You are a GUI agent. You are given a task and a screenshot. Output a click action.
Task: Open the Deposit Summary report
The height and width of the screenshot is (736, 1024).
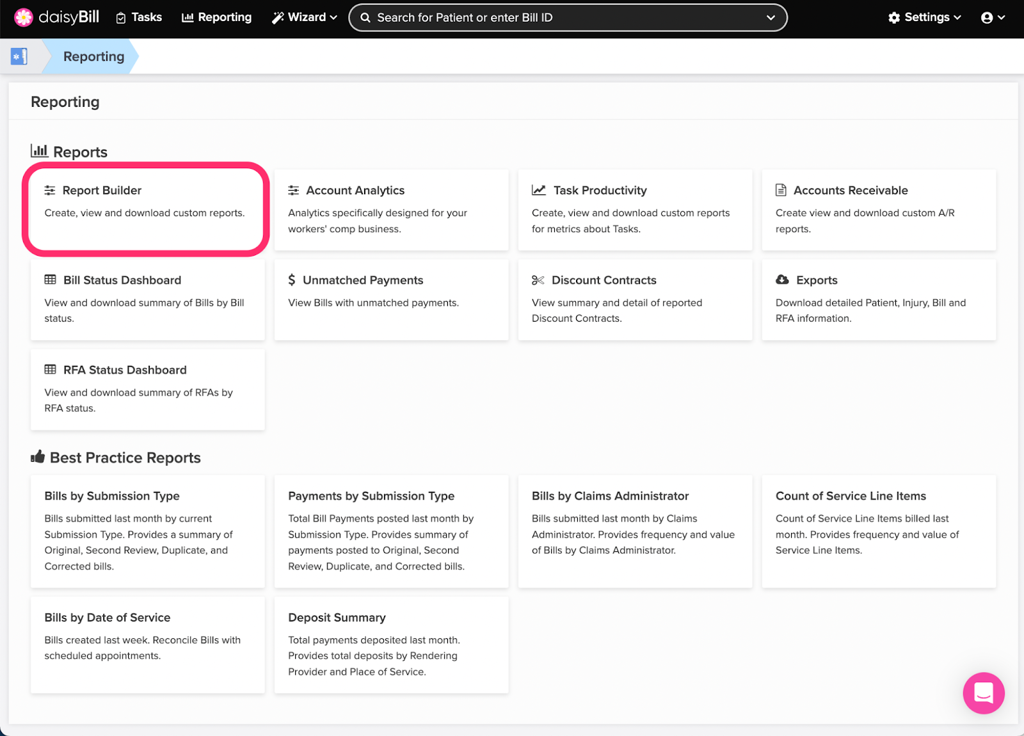pyautogui.click(x=337, y=617)
